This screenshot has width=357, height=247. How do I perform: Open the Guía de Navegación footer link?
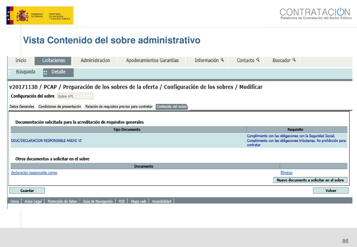[98, 201]
